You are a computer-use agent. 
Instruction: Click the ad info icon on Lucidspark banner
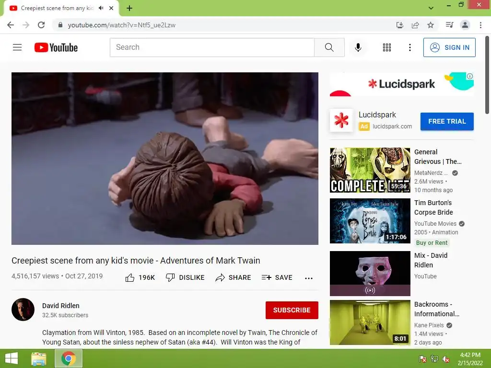click(470, 76)
